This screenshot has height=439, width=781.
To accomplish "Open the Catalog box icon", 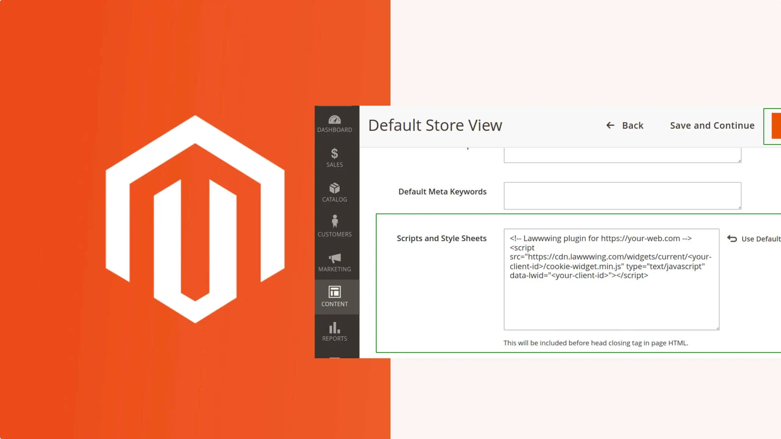I will pyautogui.click(x=334, y=188).
